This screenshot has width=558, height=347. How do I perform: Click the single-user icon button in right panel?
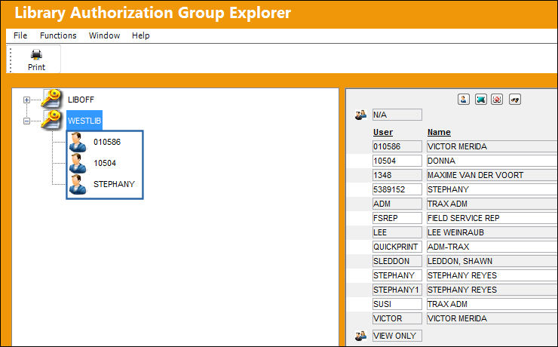[463, 100]
